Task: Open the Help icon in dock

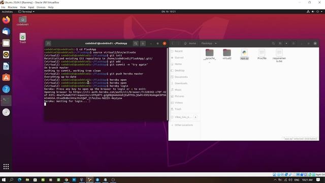Action: pyautogui.click(x=6, y=89)
